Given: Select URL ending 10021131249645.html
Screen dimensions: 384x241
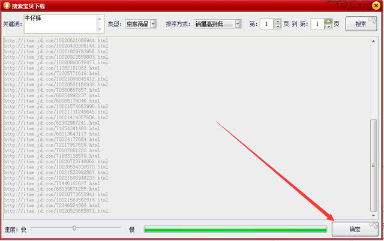Looking at the screenshot, I should (x=56, y=112).
